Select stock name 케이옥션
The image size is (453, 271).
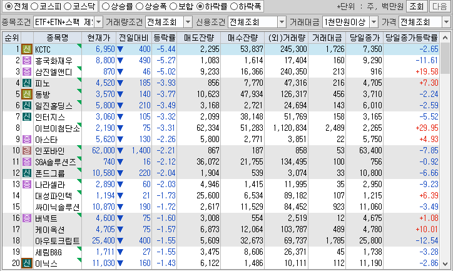(49, 230)
